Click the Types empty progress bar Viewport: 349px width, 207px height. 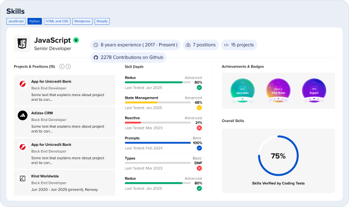158,163
